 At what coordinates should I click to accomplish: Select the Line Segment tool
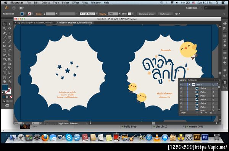[x=5, y=37]
